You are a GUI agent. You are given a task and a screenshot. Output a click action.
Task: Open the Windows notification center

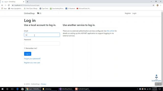(x=160, y=89)
